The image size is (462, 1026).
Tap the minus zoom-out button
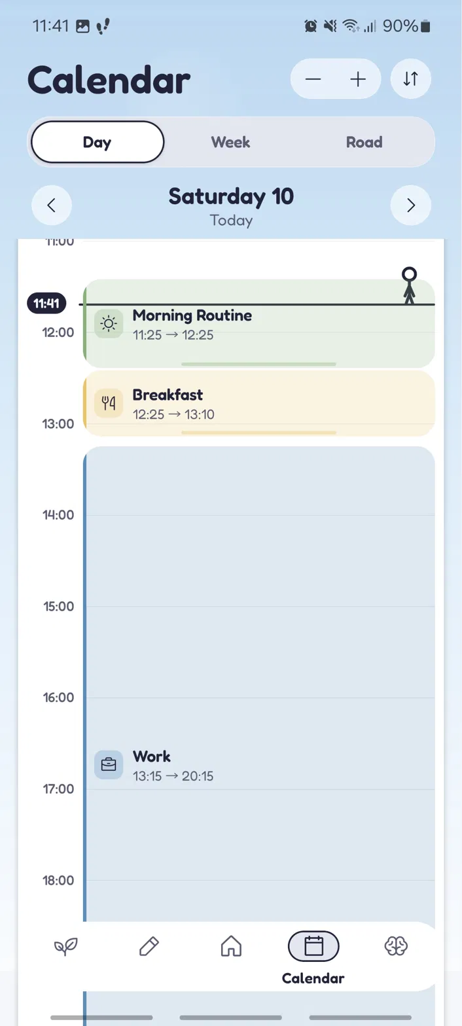[313, 79]
